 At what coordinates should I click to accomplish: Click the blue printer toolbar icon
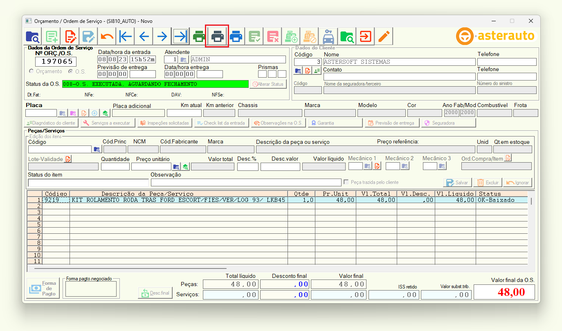click(x=236, y=37)
